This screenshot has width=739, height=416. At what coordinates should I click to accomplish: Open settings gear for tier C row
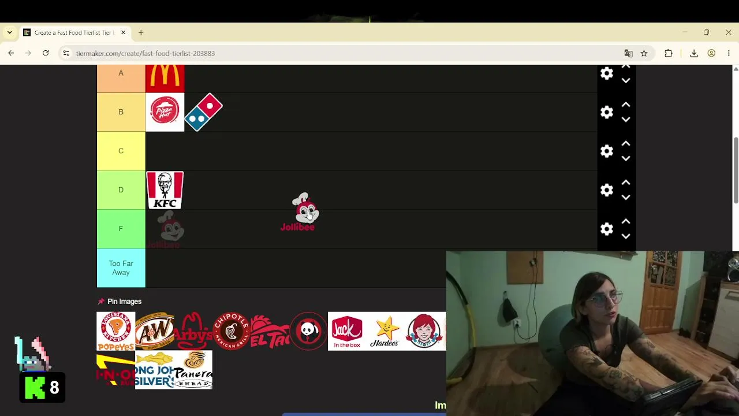click(607, 151)
